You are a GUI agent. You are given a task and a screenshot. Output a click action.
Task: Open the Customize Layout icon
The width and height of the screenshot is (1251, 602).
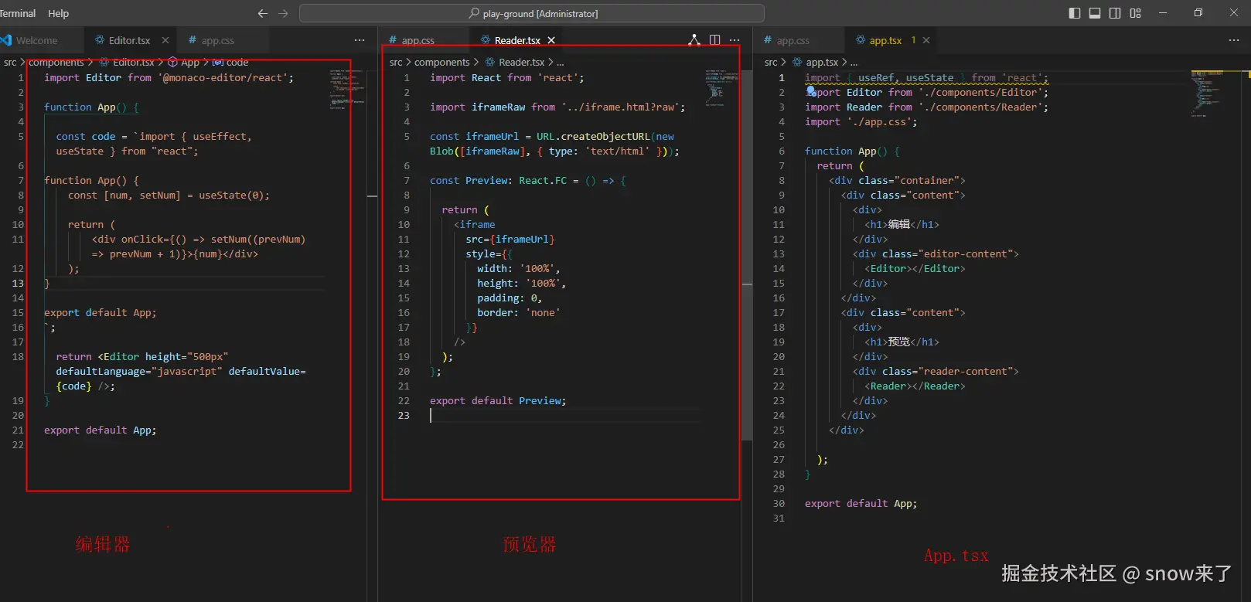point(1135,13)
